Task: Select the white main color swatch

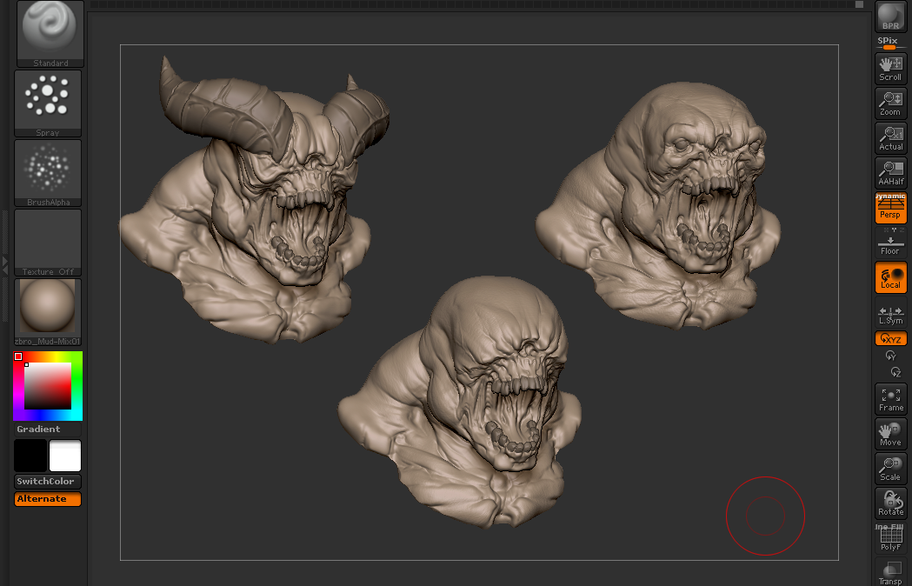Action: [x=65, y=455]
